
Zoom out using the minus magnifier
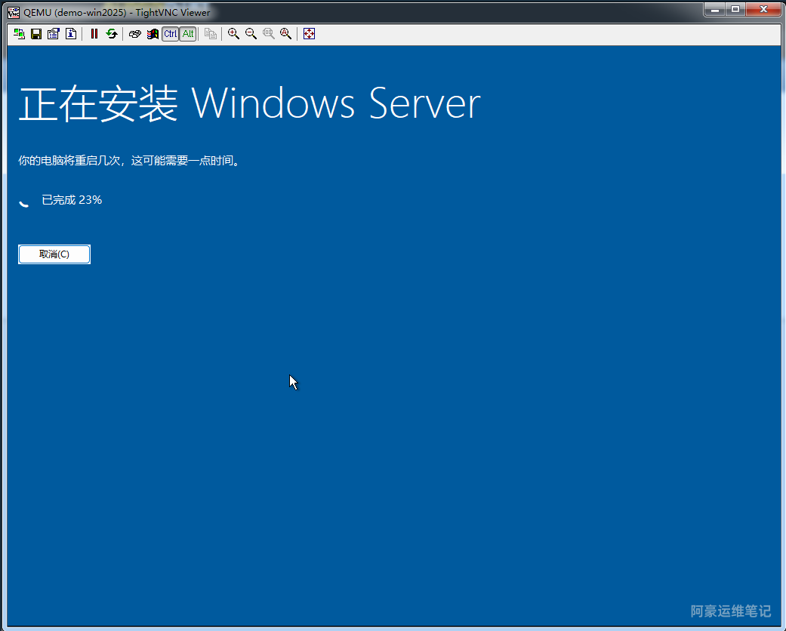[251, 34]
